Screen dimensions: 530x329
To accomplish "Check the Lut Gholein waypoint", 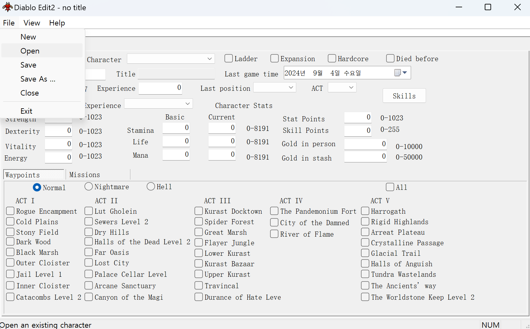I will [89, 211].
